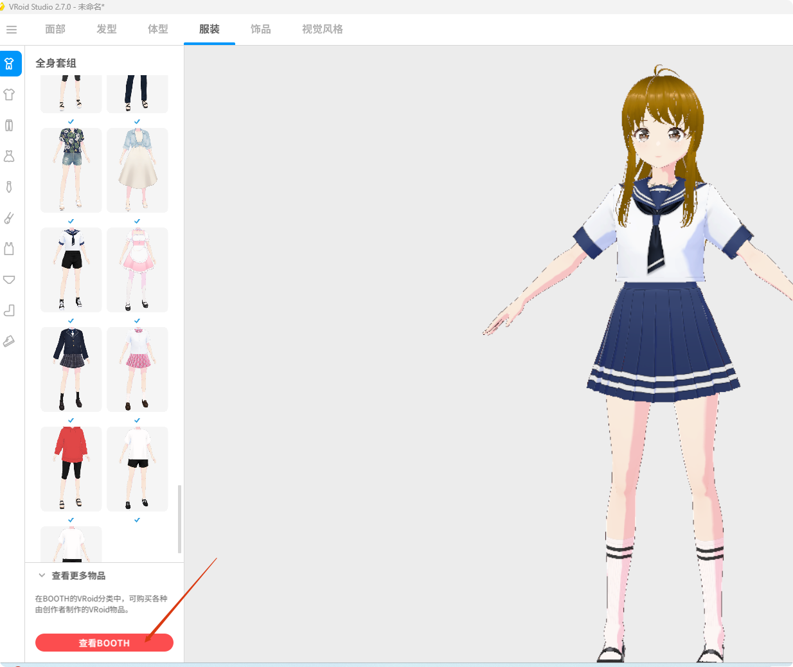Choose the pink maid dress outfit
Image resolution: width=793 pixels, height=667 pixels.
click(x=138, y=270)
